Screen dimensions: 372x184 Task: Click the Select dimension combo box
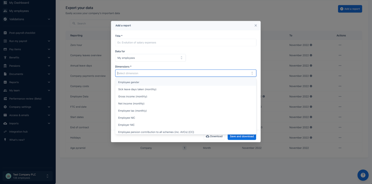[185, 73]
